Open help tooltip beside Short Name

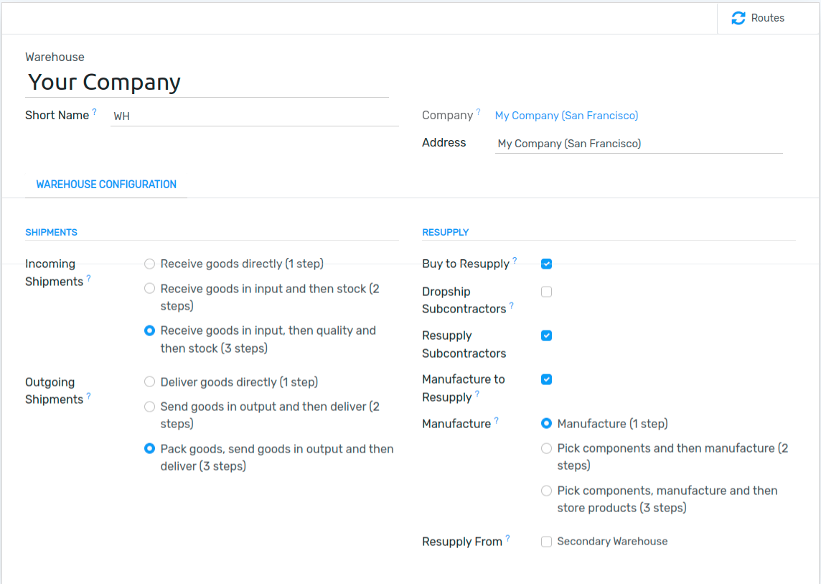94,111
